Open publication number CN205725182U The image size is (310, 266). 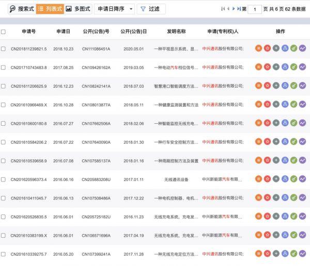(96, 217)
